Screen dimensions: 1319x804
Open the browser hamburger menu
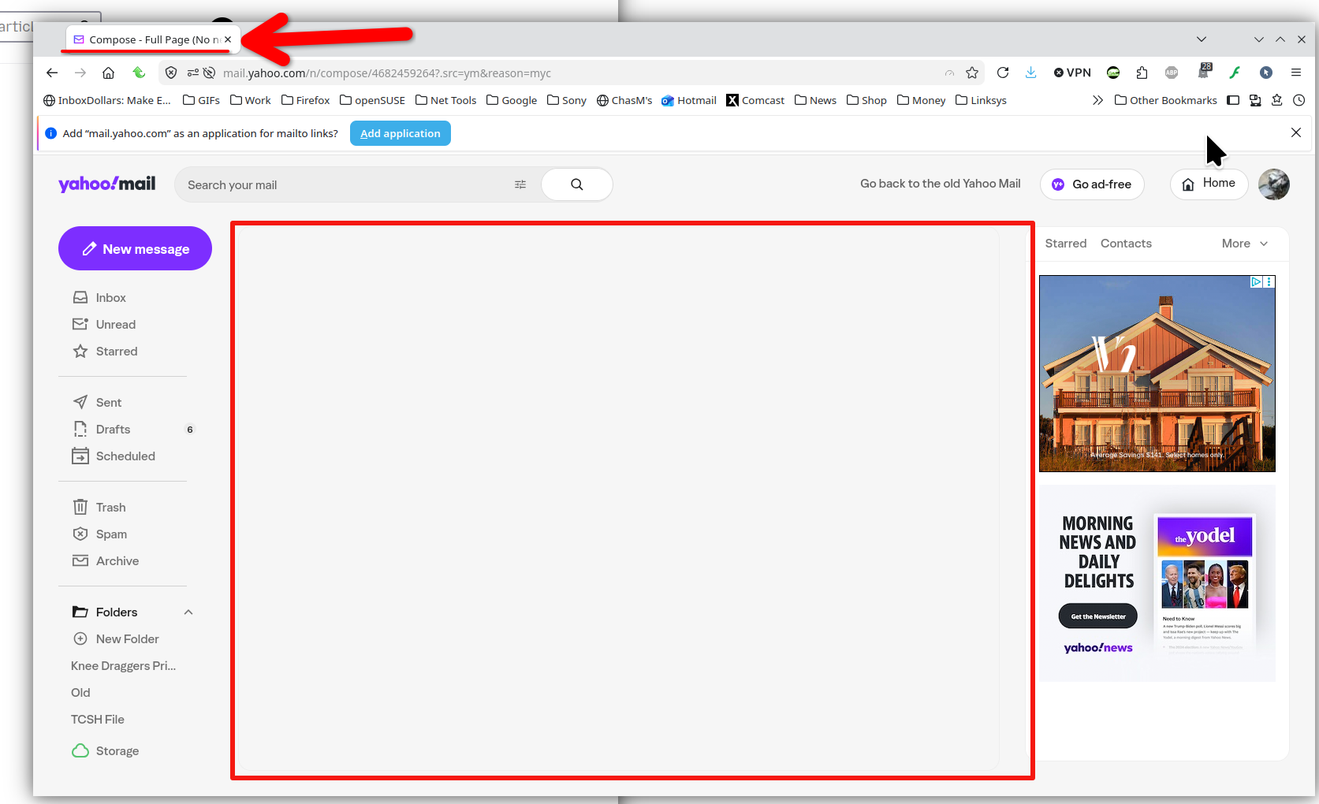(1296, 73)
